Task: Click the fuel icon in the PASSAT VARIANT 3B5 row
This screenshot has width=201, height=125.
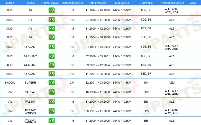Action: coord(51,111)
